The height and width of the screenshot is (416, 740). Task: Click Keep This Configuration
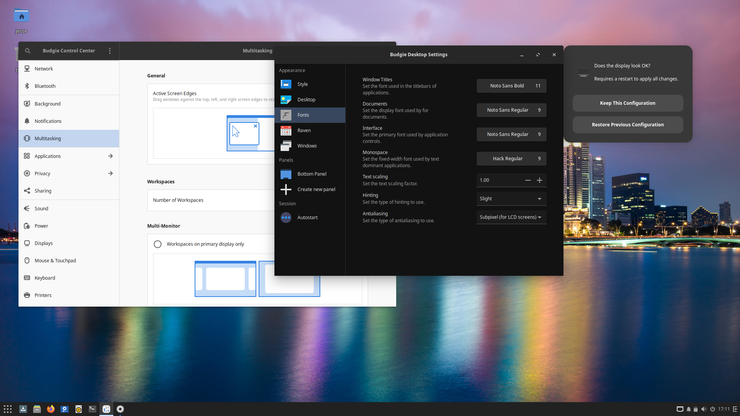tap(628, 103)
